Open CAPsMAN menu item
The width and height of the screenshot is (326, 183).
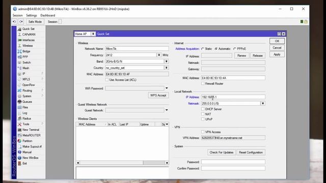tap(29, 35)
